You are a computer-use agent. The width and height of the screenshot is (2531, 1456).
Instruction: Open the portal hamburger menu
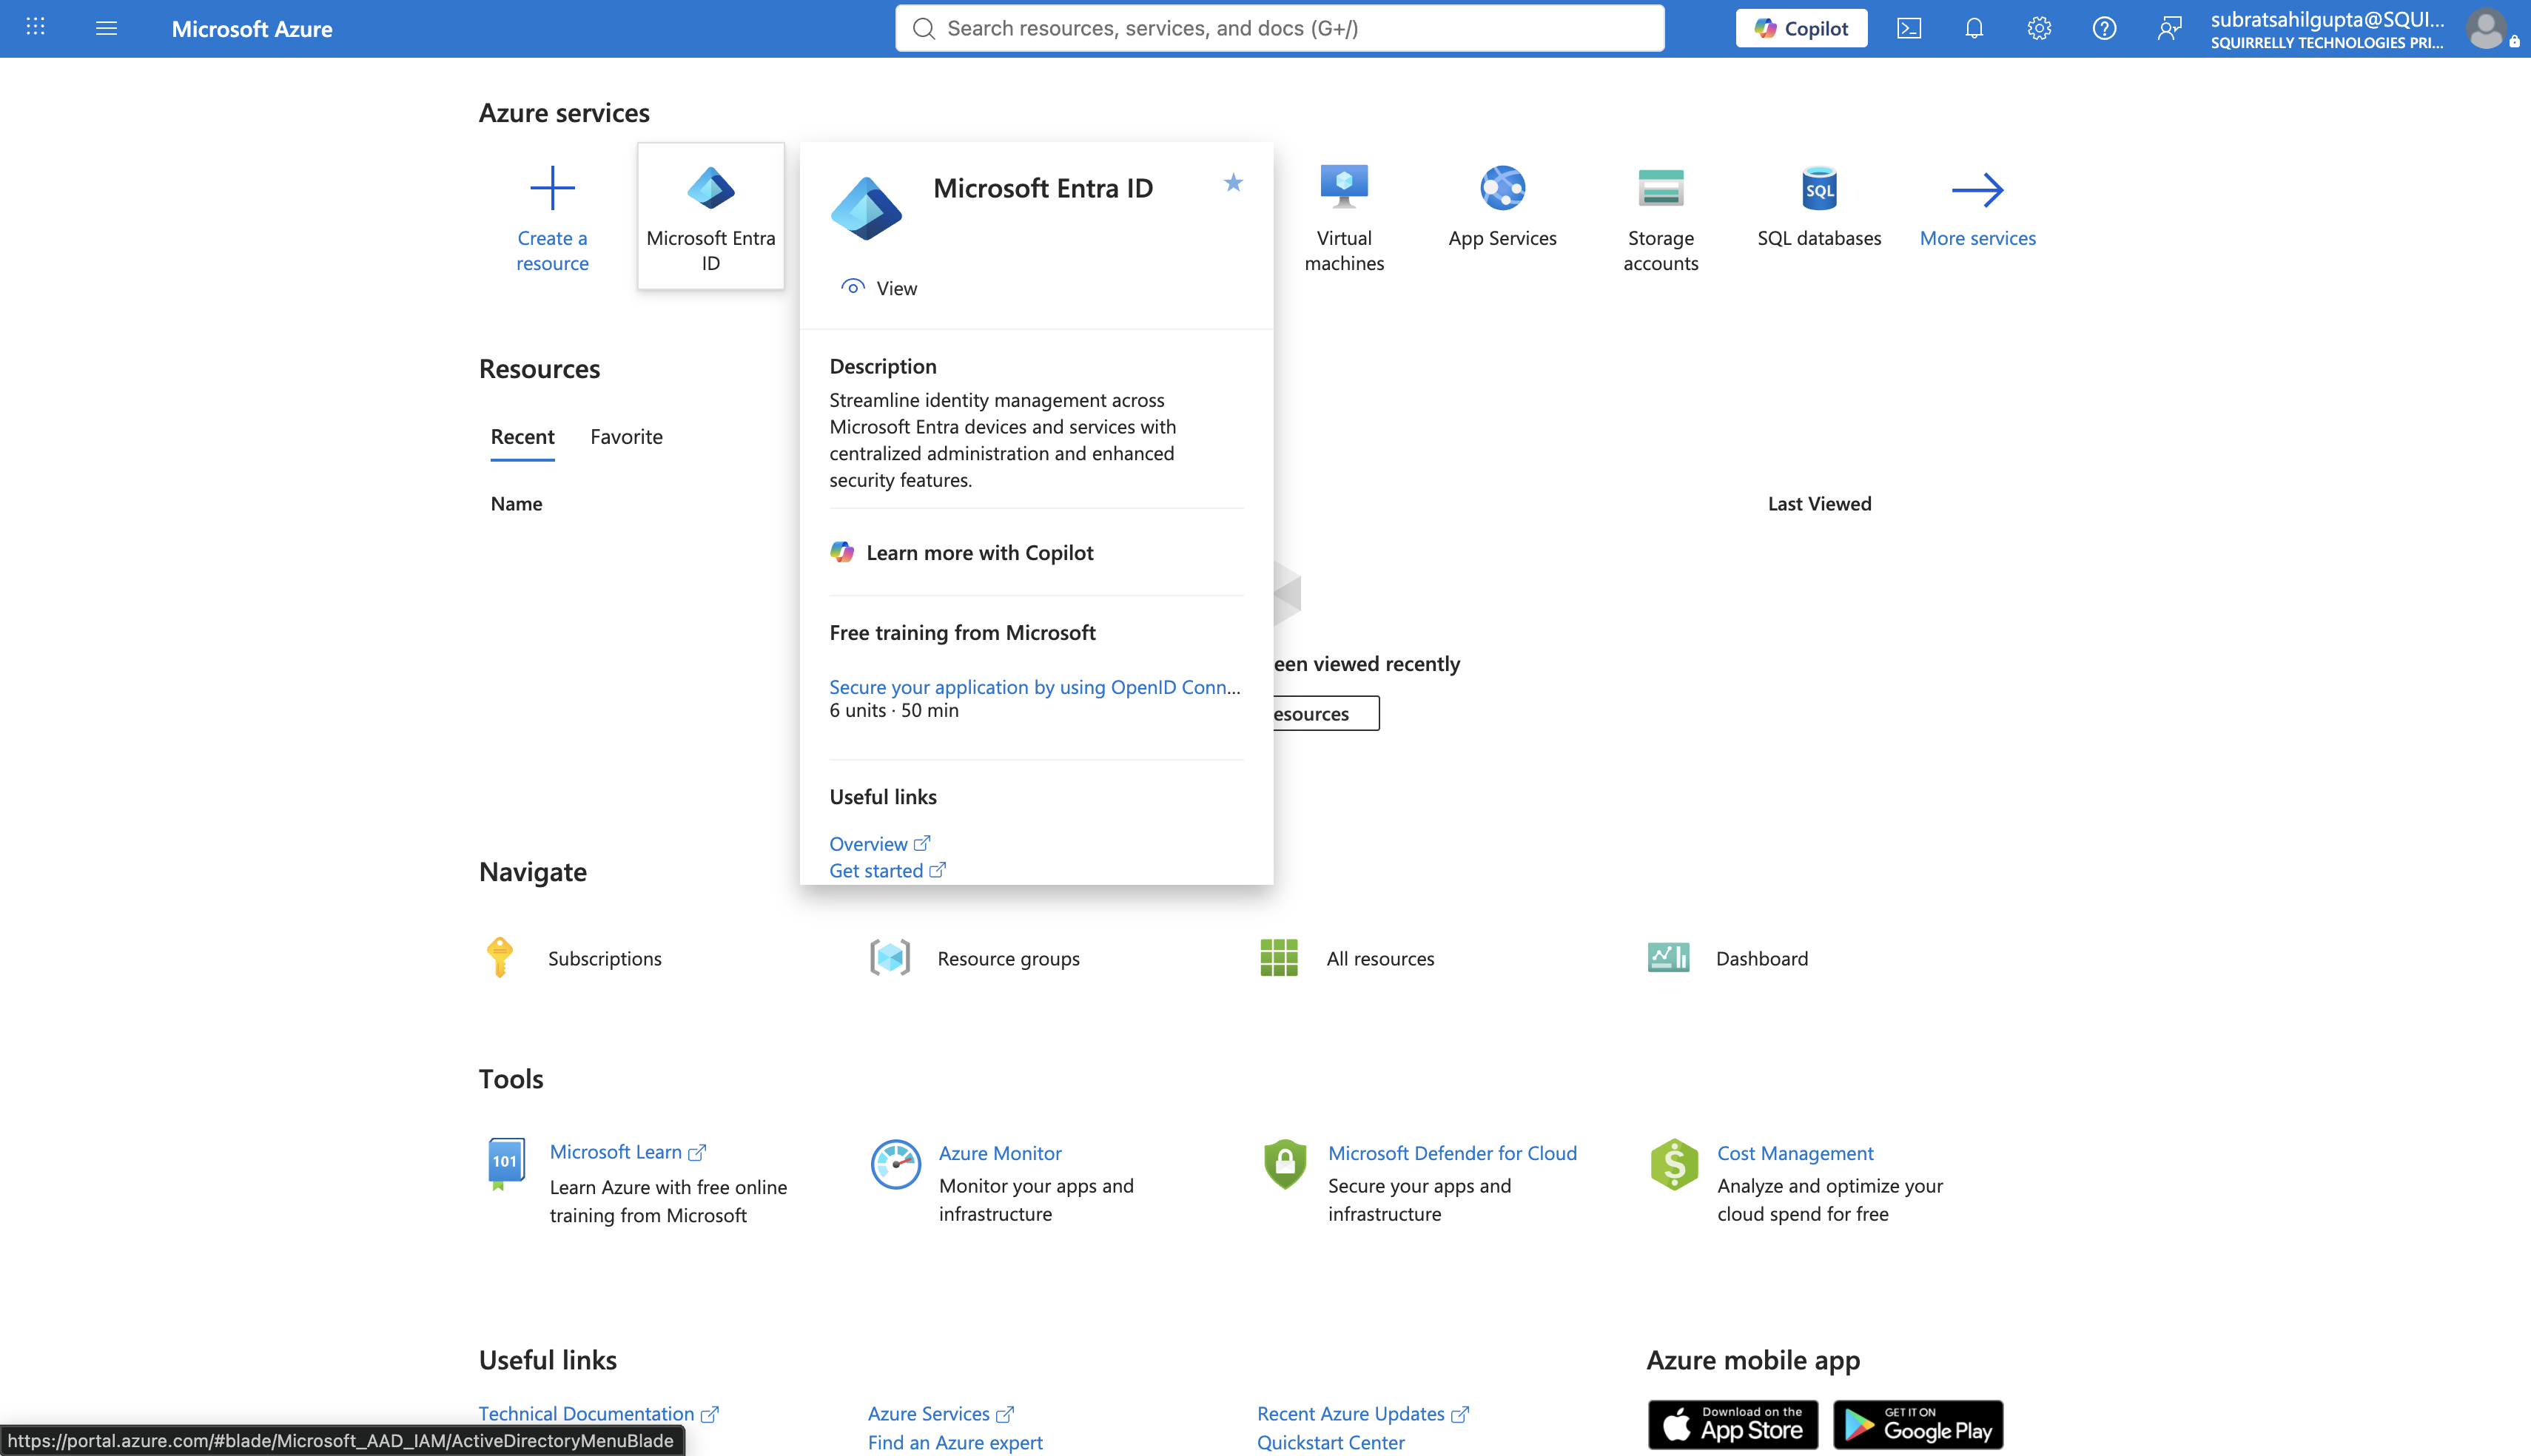coord(106,28)
